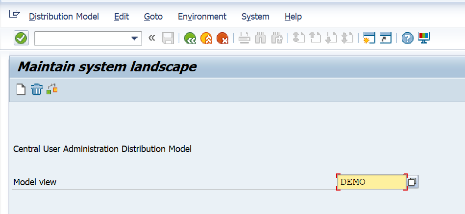Click the Create new session icon
The image size is (465, 214).
coord(369,38)
